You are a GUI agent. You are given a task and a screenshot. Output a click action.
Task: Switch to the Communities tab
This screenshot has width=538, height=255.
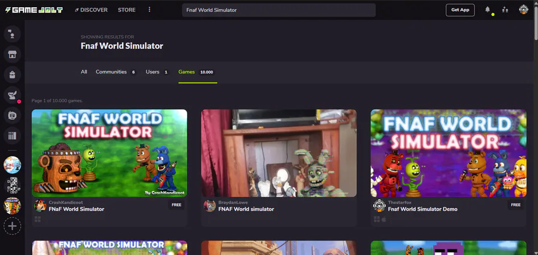point(115,72)
